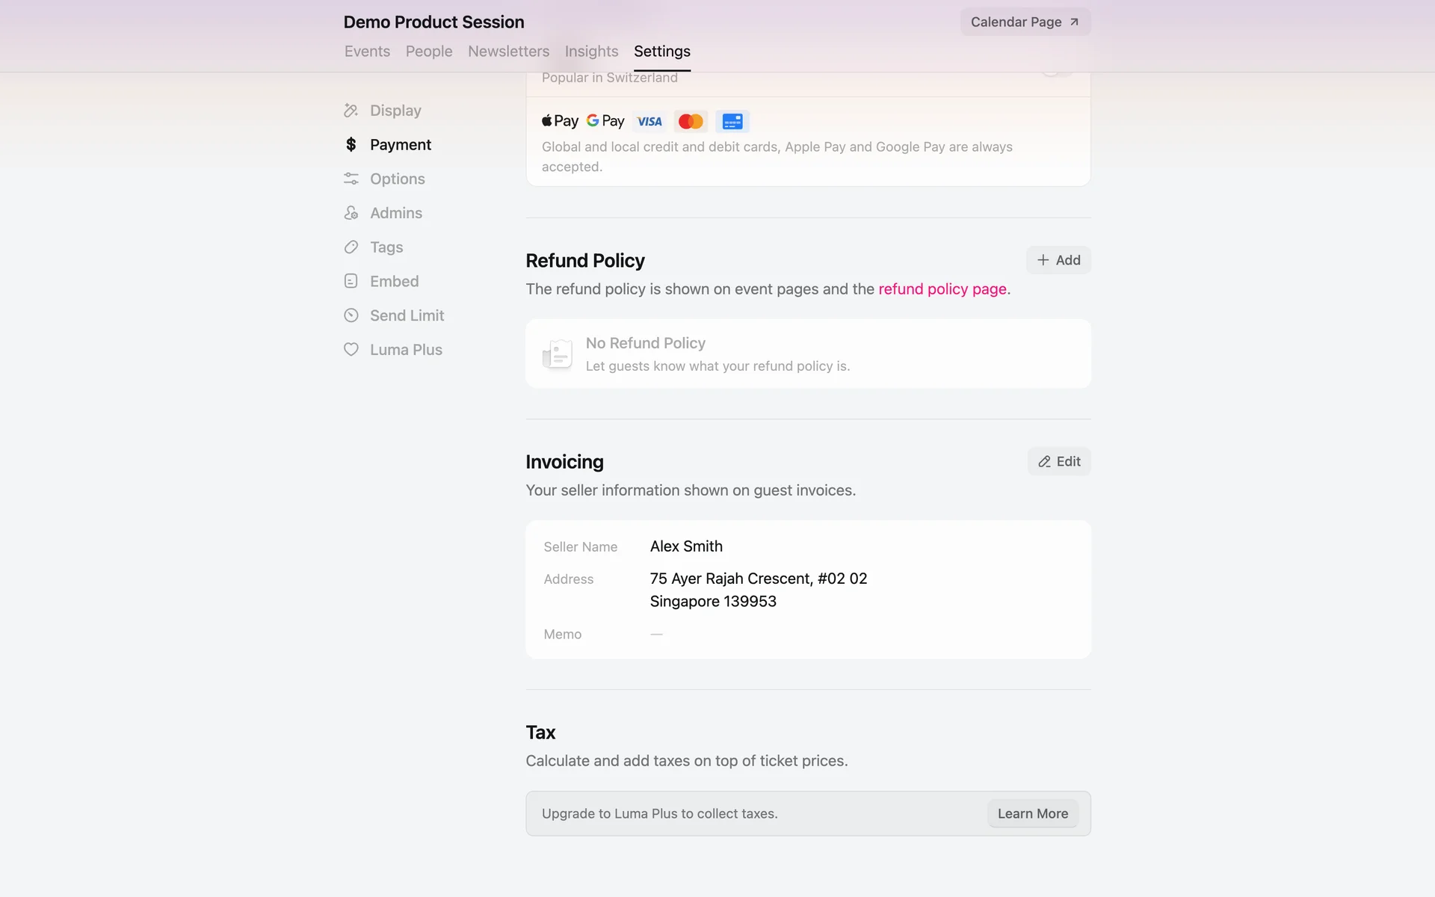Switch to the Events tab

click(x=367, y=52)
